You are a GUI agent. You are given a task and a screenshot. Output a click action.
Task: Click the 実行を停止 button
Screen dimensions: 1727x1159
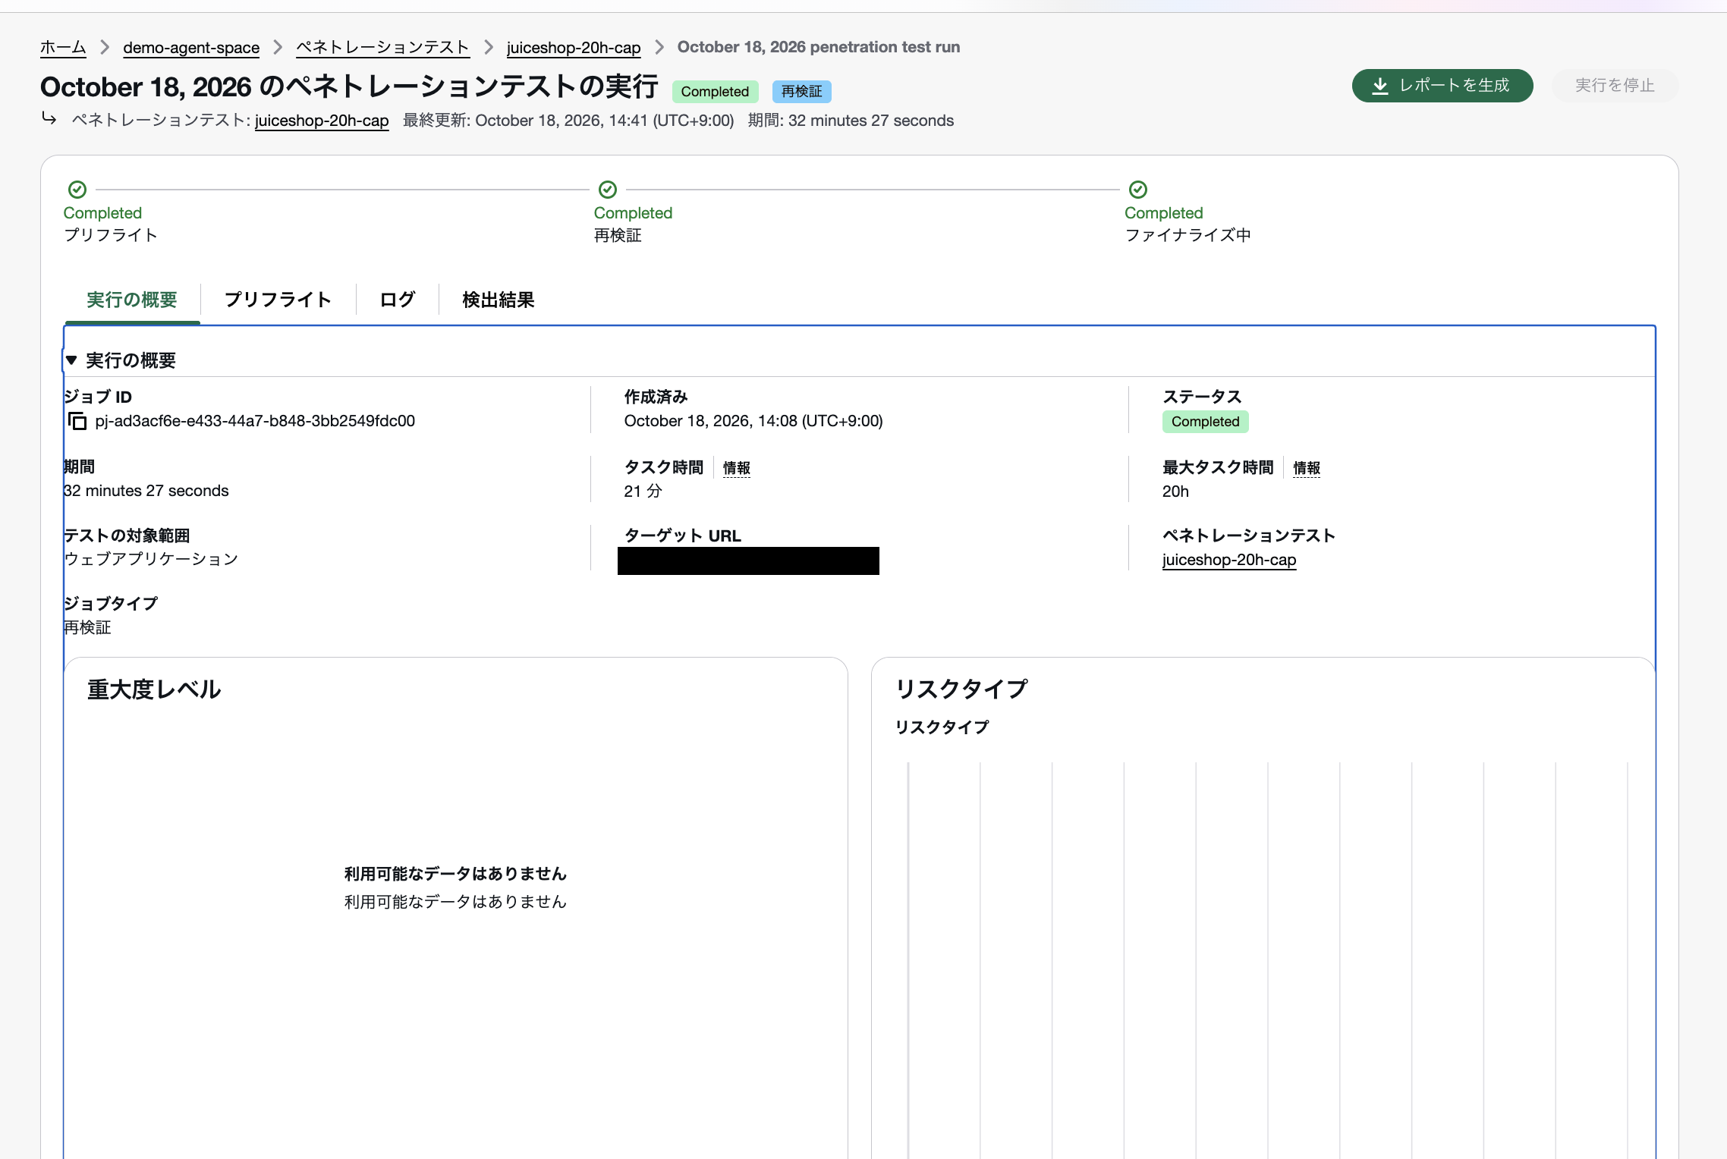[x=1615, y=86]
